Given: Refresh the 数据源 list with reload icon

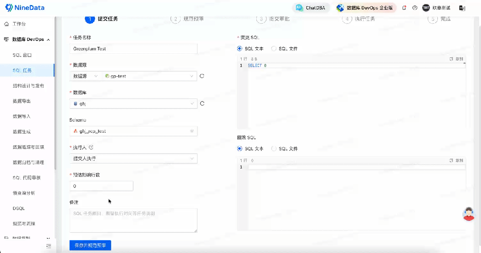Looking at the screenshot, I should tap(202, 76).
